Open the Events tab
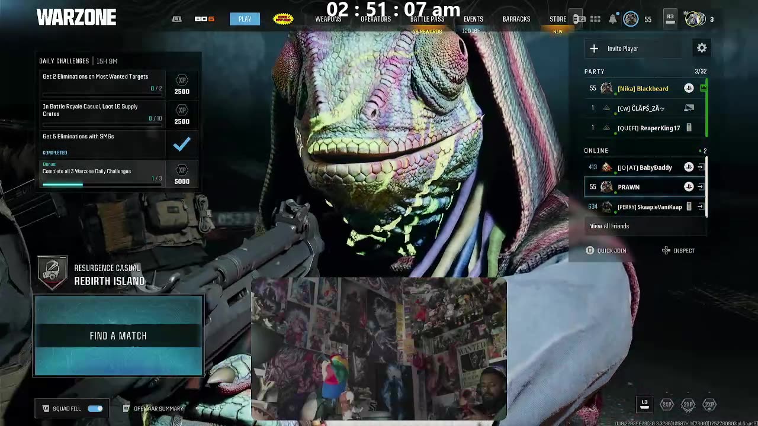This screenshot has height=426, width=758. point(473,20)
